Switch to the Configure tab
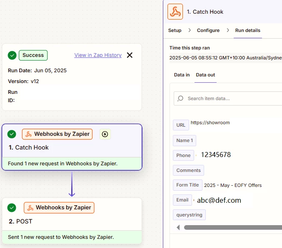 coord(208,30)
